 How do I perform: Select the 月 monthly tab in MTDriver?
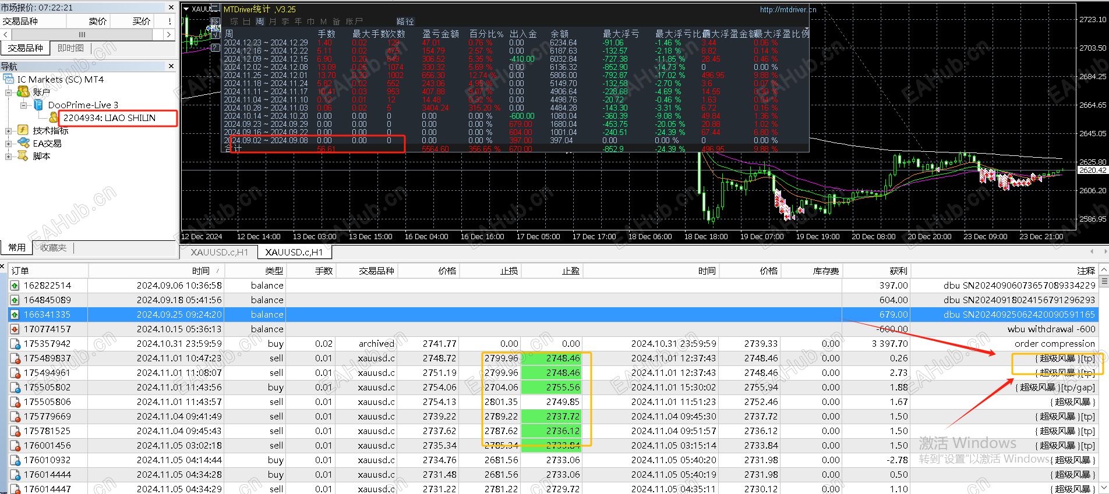click(273, 21)
